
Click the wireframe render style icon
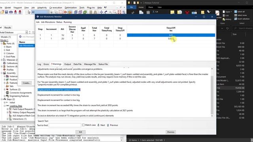(76, 12)
